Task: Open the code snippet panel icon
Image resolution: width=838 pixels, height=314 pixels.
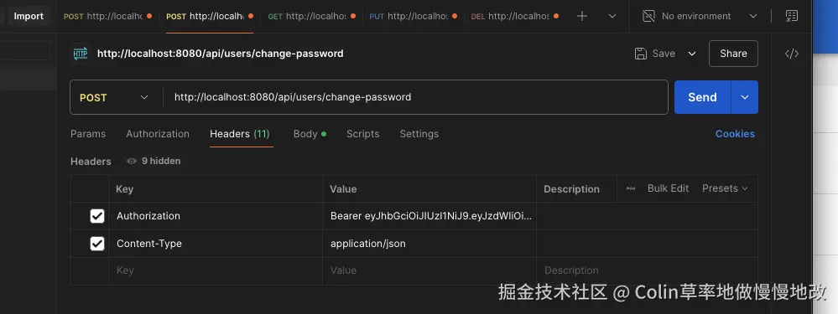Action: [792, 54]
